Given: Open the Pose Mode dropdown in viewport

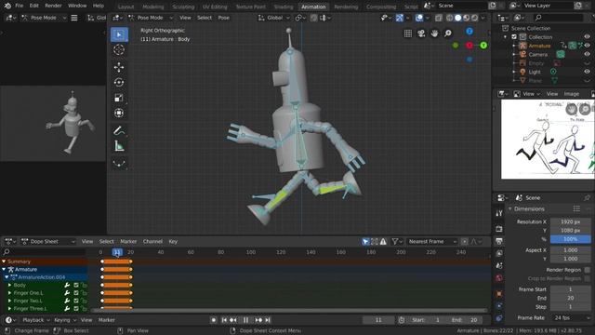Looking at the screenshot, I should (151, 18).
